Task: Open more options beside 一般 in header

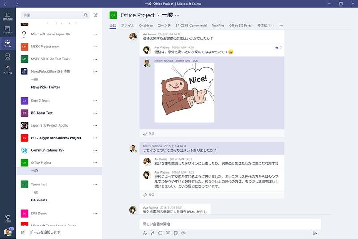Action: [177, 15]
